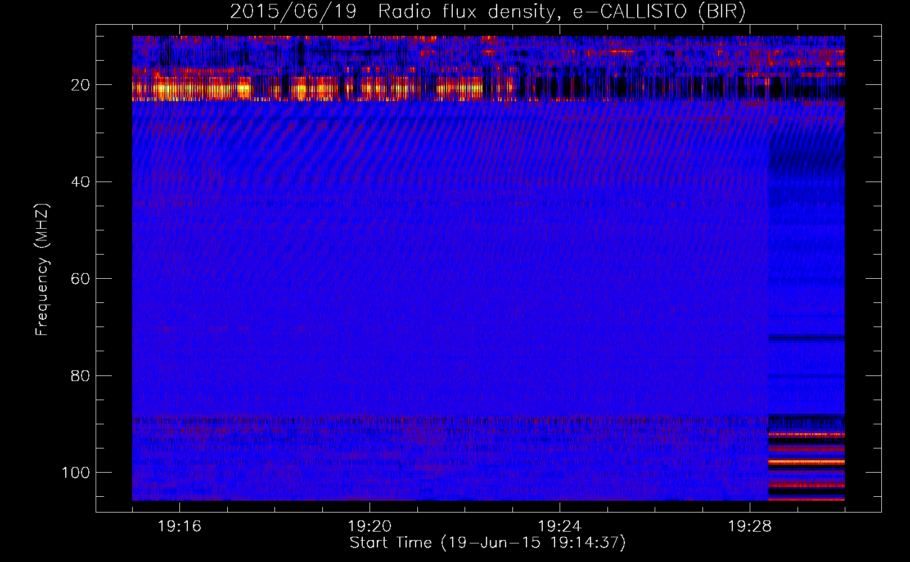Screen dimensions: 910x562
Task: Click the '40' frequency tick label
Action: point(80,182)
